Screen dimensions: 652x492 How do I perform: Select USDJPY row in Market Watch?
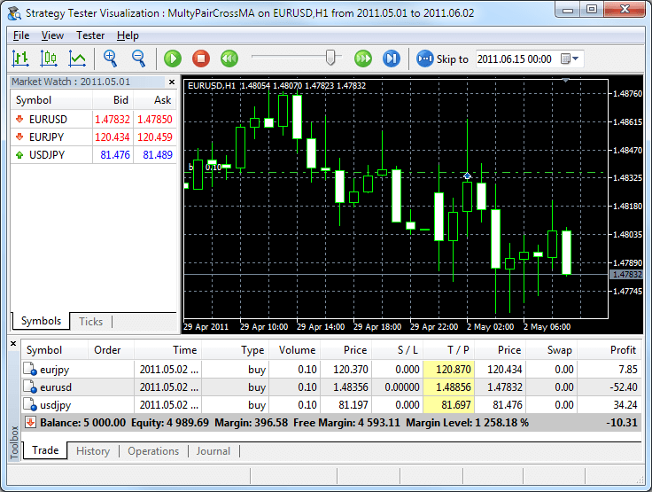(x=94, y=155)
